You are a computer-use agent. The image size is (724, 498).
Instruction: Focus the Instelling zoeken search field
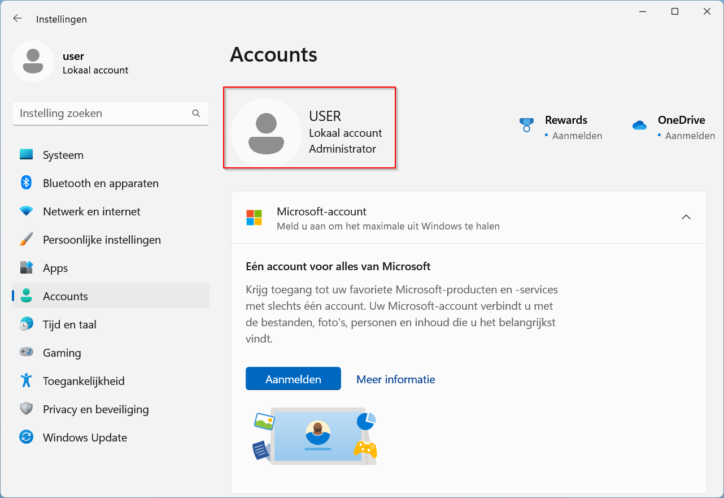coord(102,113)
